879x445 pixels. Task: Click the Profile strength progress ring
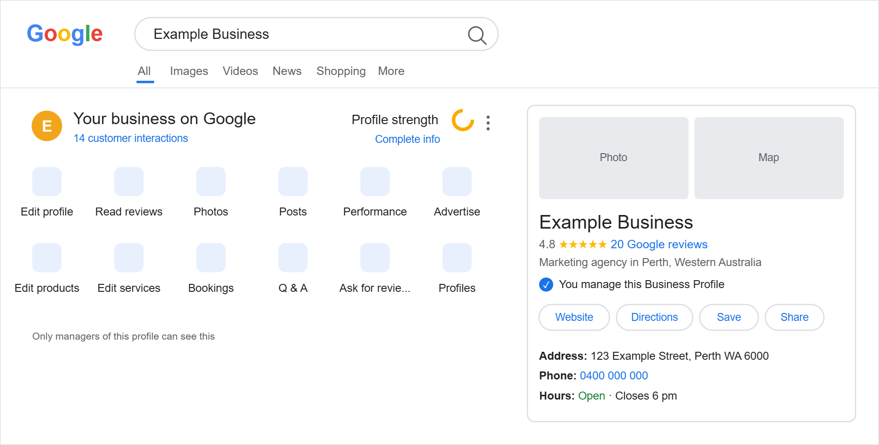pyautogui.click(x=463, y=120)
